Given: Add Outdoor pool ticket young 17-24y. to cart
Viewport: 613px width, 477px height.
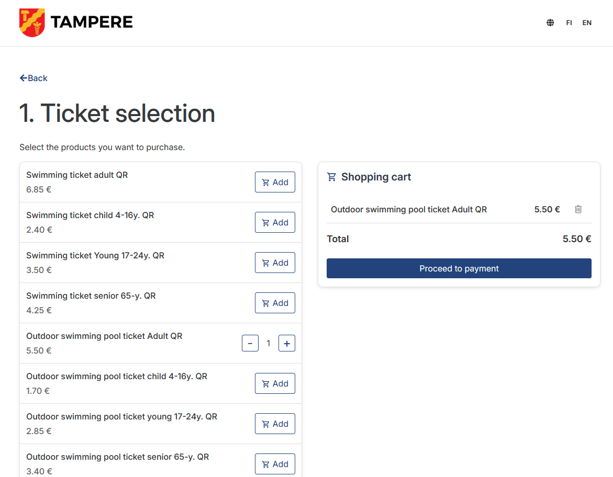Looking at the screenshot, I should pyautogui.click(x=275, y=424).
